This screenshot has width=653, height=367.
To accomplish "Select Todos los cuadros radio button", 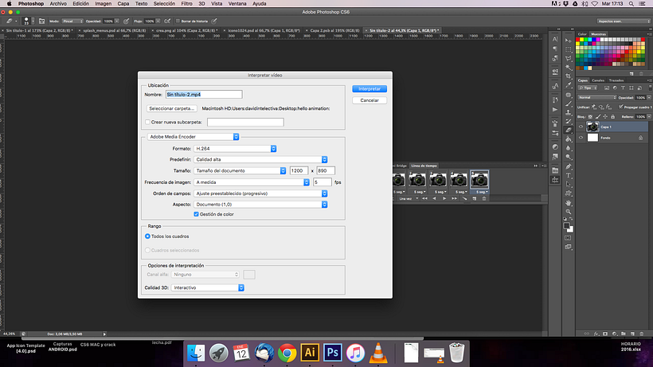I will [x=147, y=236].
